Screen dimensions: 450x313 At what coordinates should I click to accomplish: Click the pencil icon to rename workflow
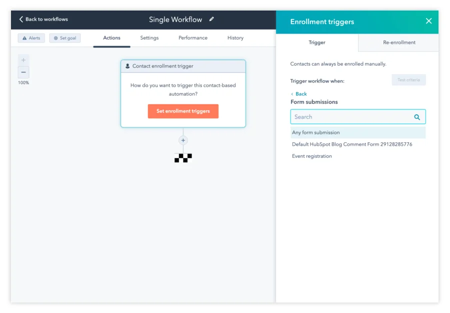[211, 20]
